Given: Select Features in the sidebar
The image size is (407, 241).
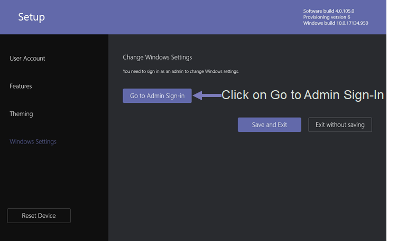Looking at the screenshot, I should pos(21,86).
